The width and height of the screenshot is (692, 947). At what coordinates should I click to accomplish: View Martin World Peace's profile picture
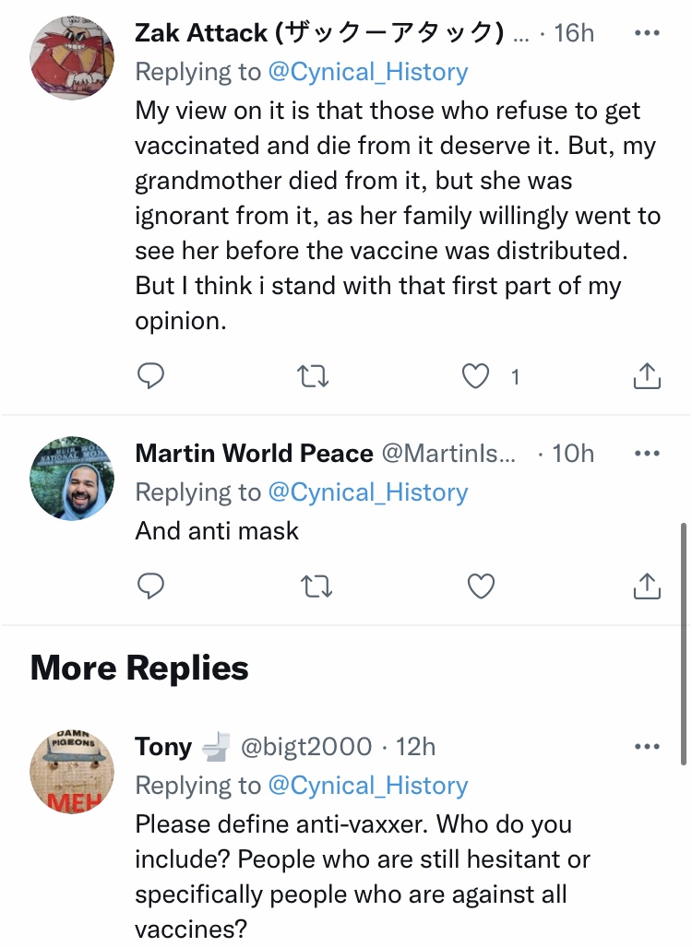tap(72, 479)
